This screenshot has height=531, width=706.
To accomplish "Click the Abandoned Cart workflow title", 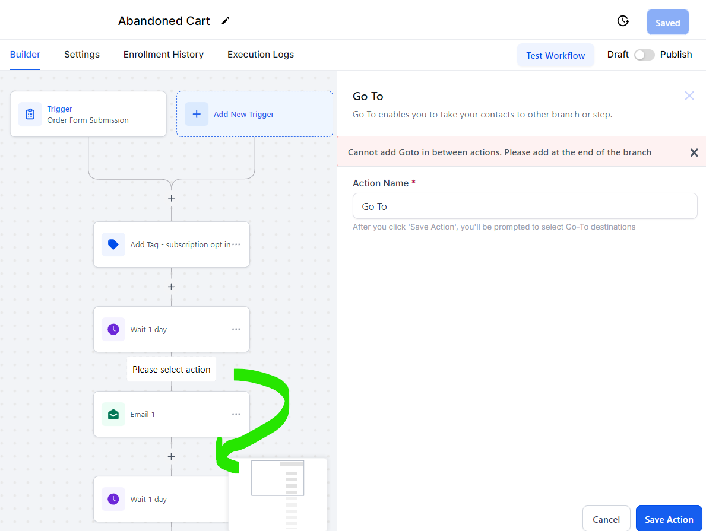I will (x=164, y=21).
